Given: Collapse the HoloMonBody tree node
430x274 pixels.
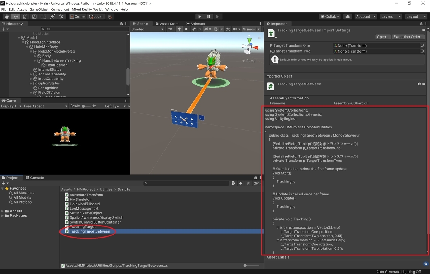Looking at the screenshot, I should point(27,47).
